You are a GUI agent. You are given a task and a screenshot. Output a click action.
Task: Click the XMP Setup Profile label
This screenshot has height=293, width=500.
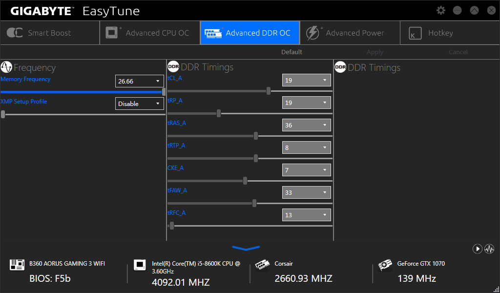coord(24,102)
